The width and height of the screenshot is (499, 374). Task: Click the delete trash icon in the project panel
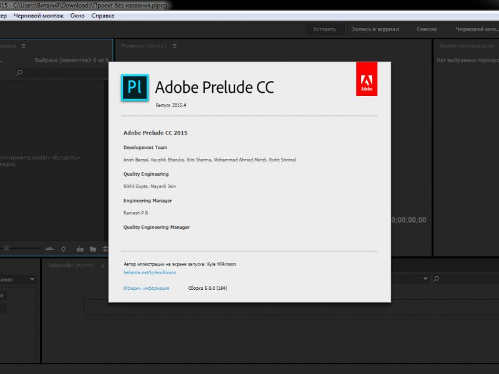(x=105, y=249)
